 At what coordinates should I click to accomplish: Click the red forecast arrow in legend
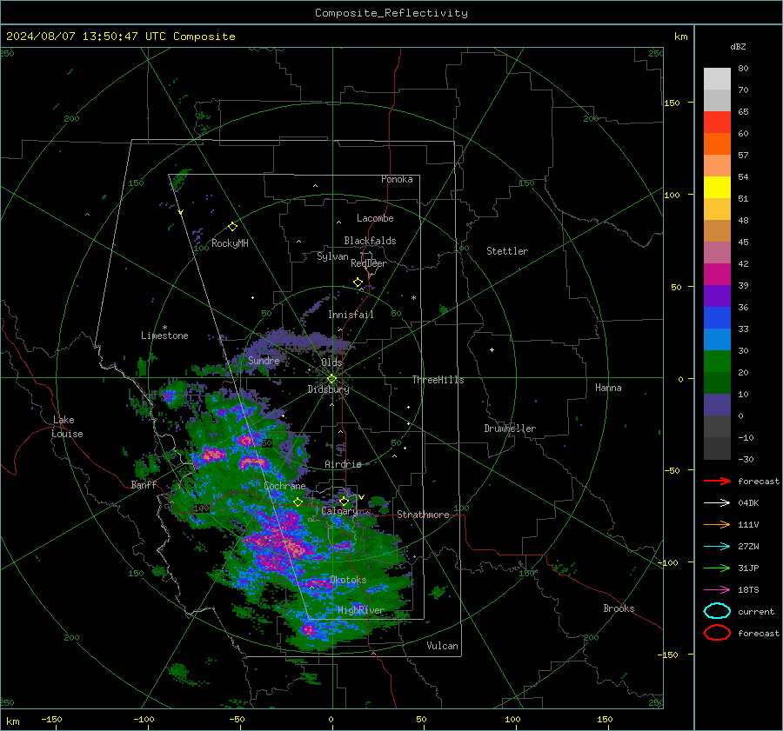pyautogui.click(x=717, y=481)
